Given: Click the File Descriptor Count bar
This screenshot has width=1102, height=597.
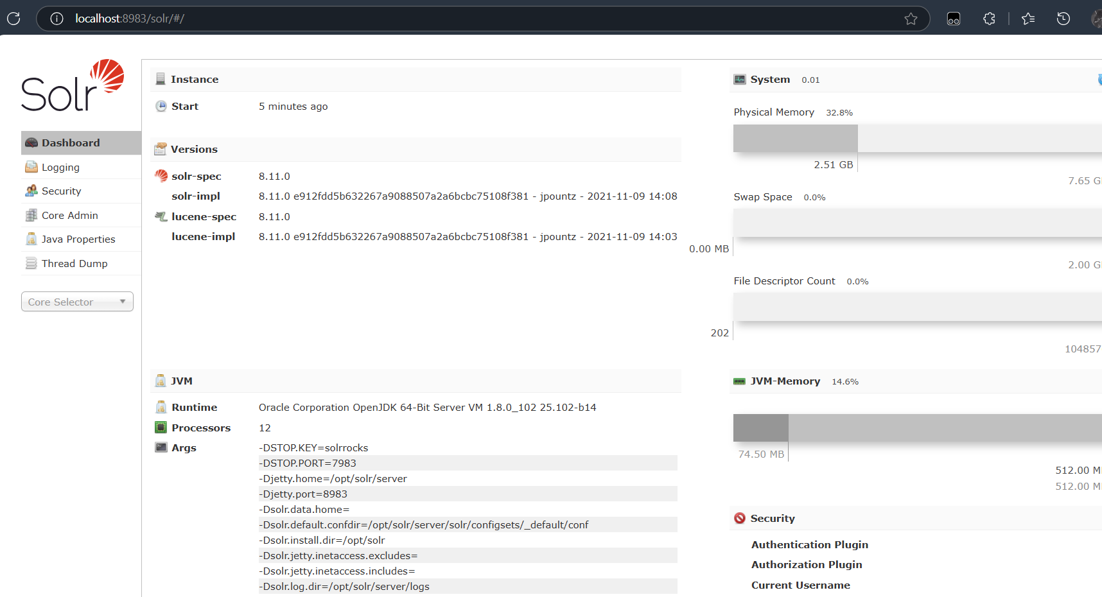Looking at the screenshot, I should click(918, 307).
